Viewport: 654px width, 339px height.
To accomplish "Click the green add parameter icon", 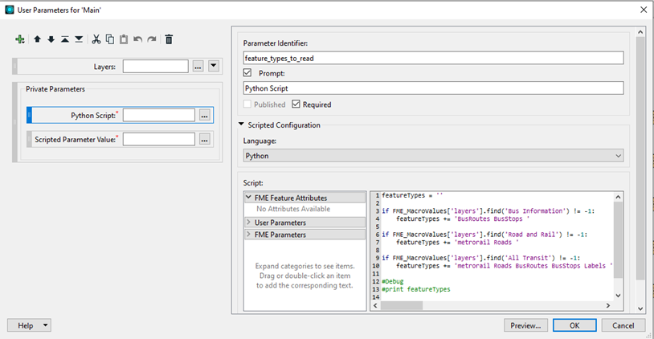I will (x=20, y=39).
